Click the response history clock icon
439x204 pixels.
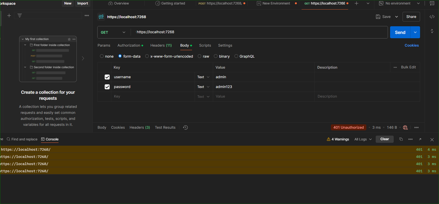click(x=185, y=127)
